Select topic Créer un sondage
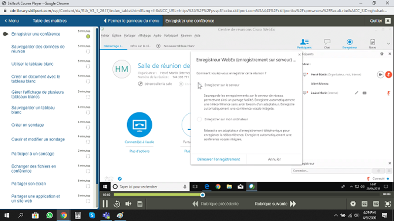The height and width of the screenshot is (221, 394). [28, 125]
